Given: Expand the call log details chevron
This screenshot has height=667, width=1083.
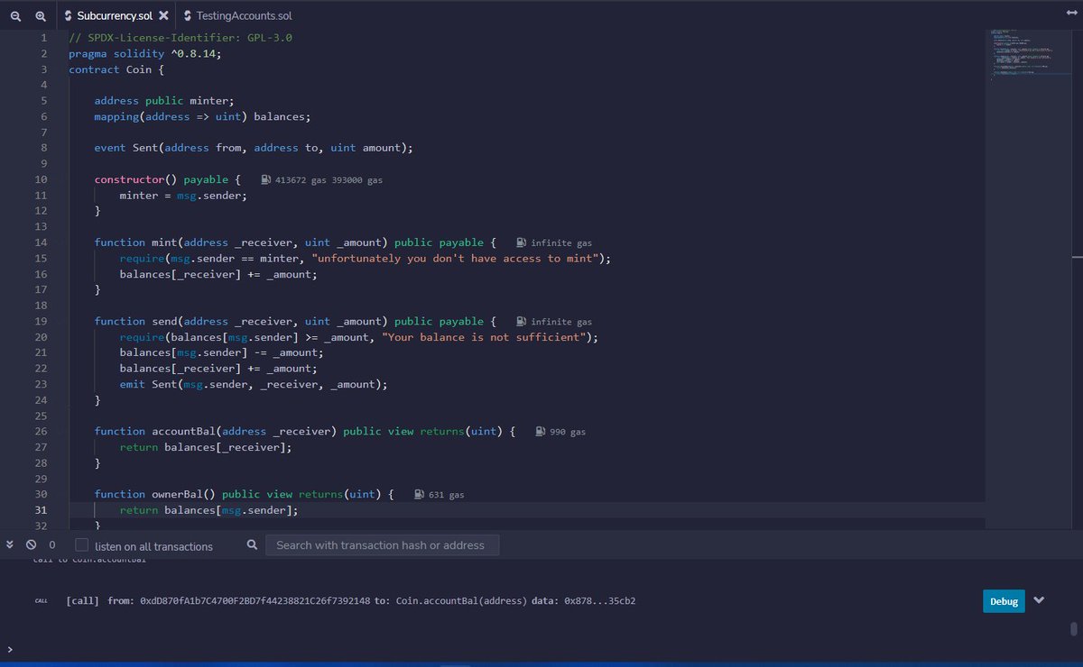Looking at the screenshot, I should [1039, 600].
